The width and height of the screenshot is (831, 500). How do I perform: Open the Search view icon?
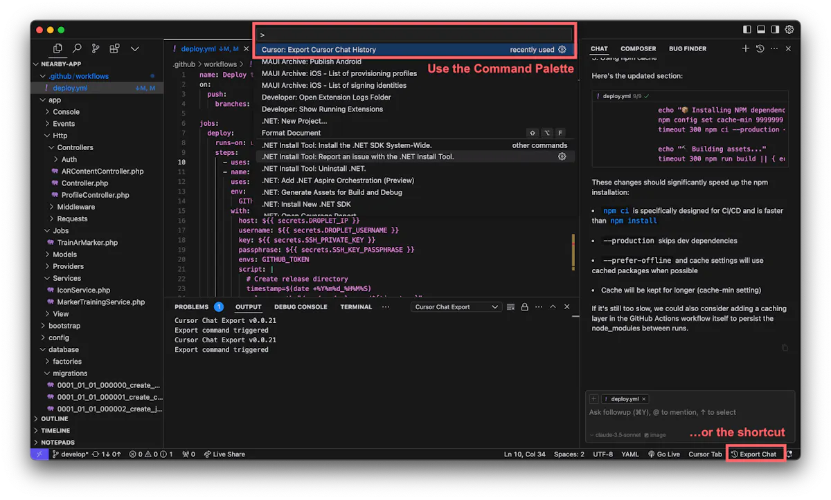pos(77,49)
